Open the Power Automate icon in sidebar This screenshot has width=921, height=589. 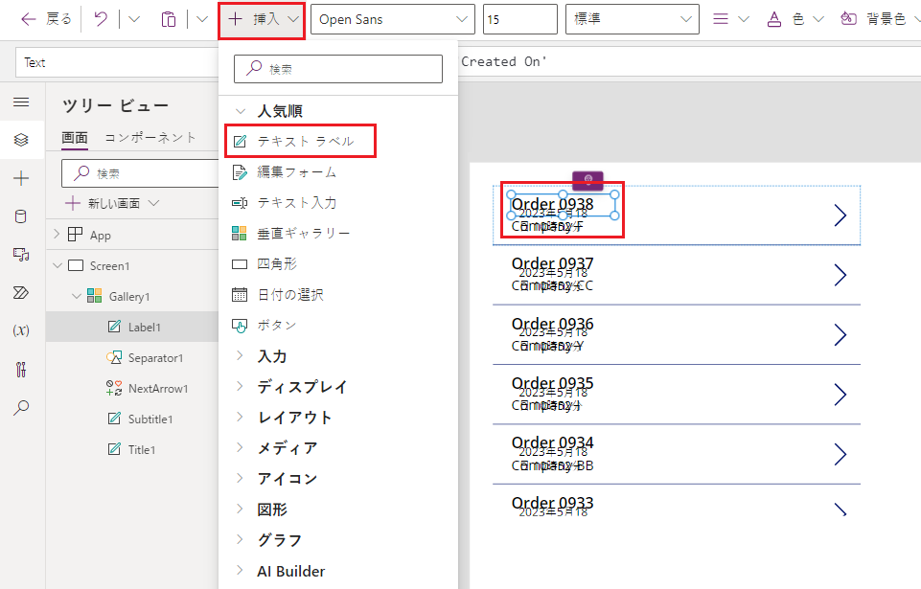(x=21, y=292)
